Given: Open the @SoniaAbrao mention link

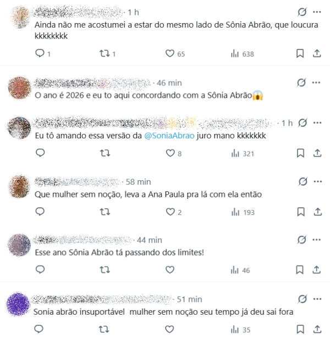Looking at the screenshot, I should (x=169, y=136).
